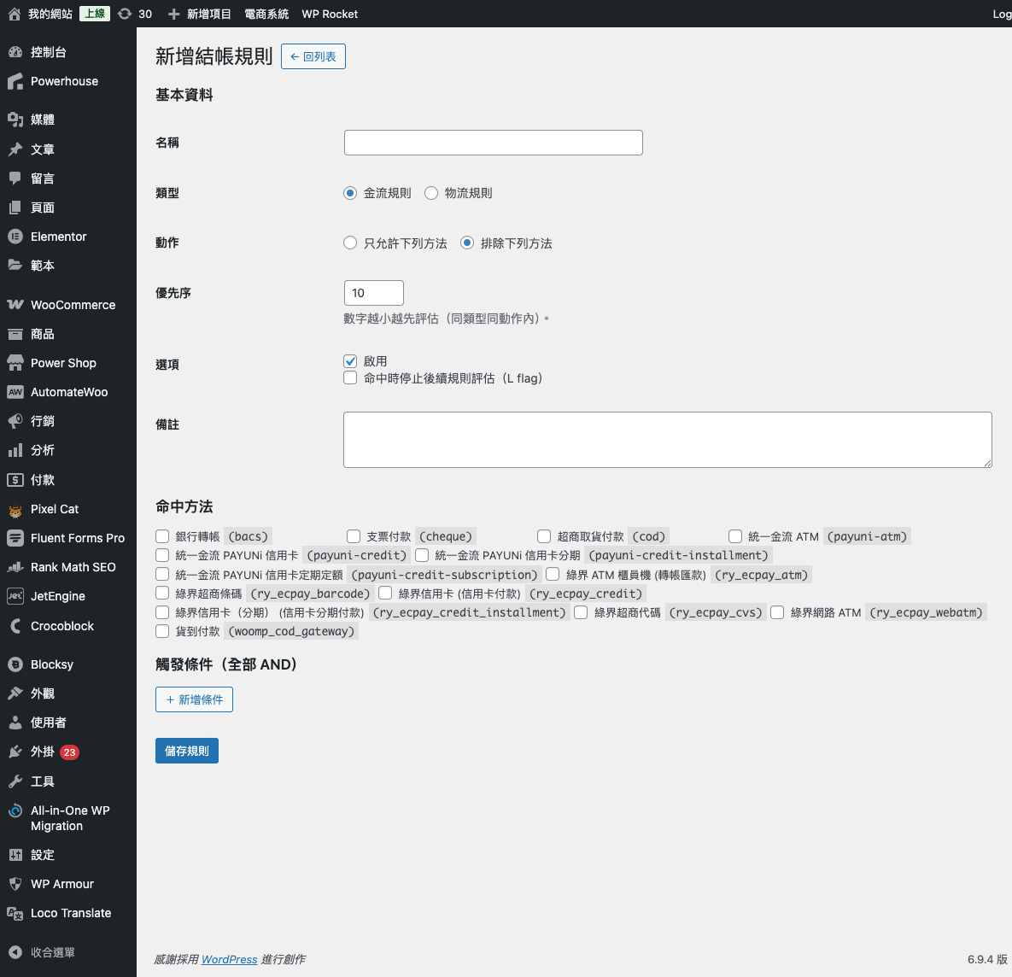This screenshot has width=1012, height=977.
Task: Click the JetEngine icon
Action: [15, 595]
